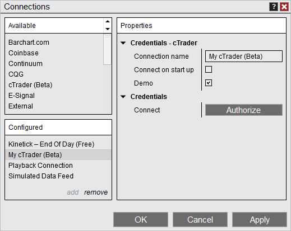Click the Available list down arrow
Image resolution: width=291 pixels, height=231 pixels.
click(108, 29)
